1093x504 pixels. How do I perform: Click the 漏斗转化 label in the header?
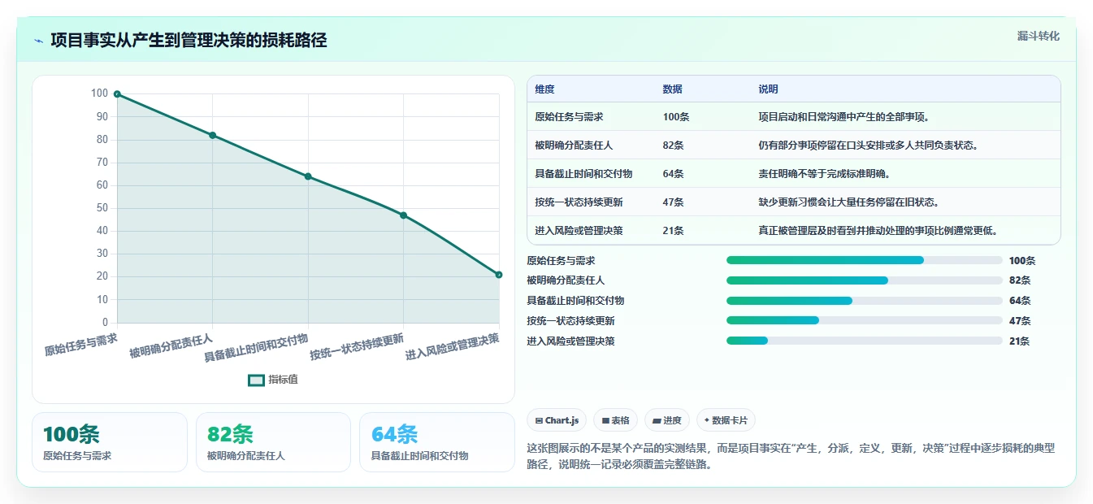pyautogui.click(x=1039, y=36)
